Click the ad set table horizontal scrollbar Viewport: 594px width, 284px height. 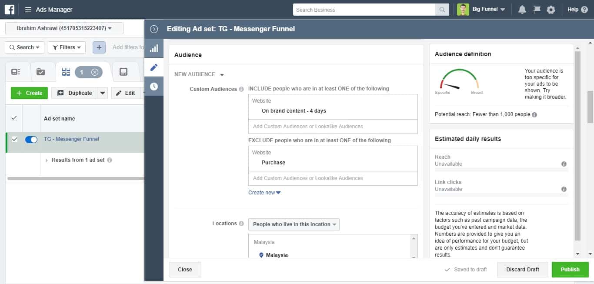click(x=76, y=178)
